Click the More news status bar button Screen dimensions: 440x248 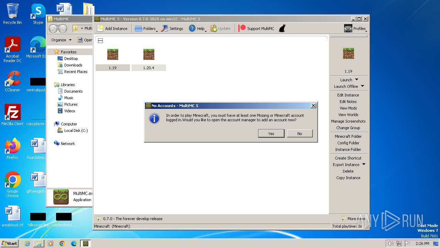353,218
